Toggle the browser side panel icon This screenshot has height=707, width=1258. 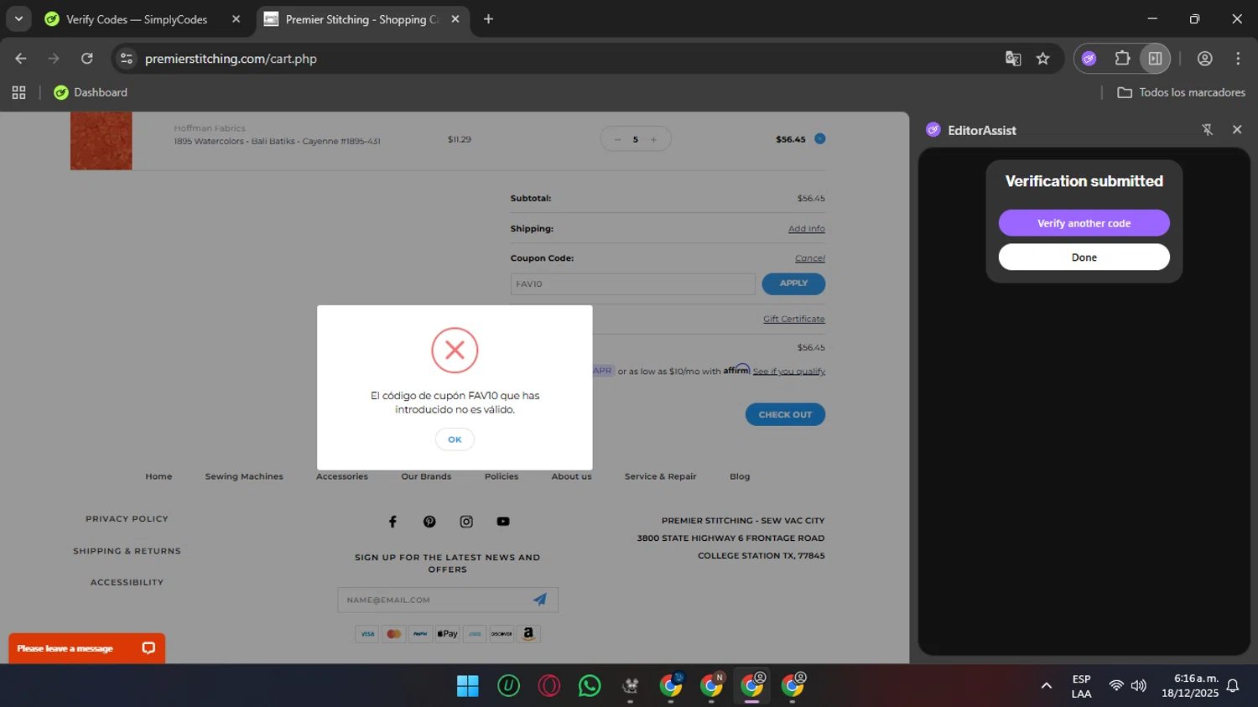1155,59
